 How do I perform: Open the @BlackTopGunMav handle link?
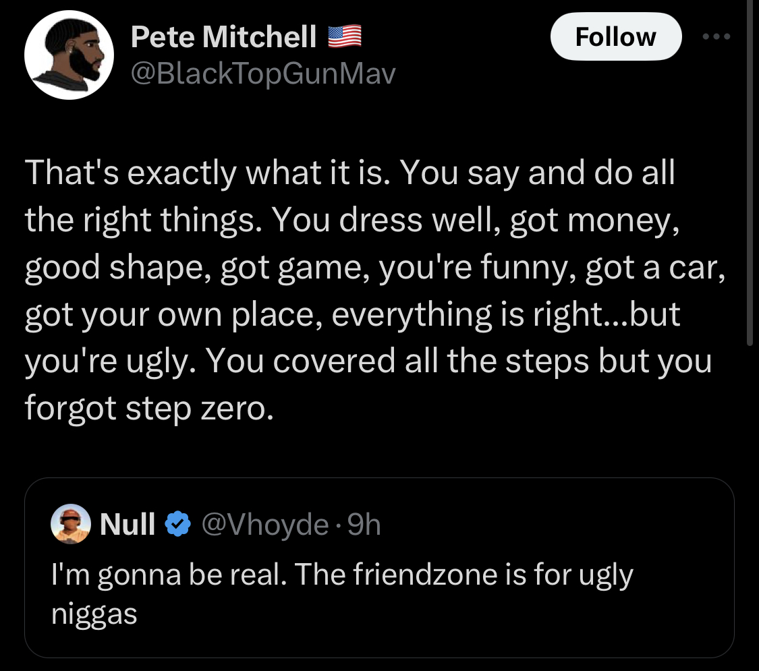coord(262,74)
